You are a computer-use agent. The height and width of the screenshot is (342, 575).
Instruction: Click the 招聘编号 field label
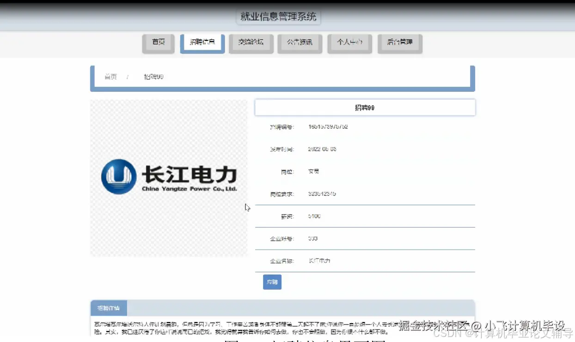click(282, 126)
